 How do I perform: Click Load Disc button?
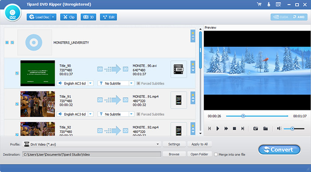[x=39, y=17]
